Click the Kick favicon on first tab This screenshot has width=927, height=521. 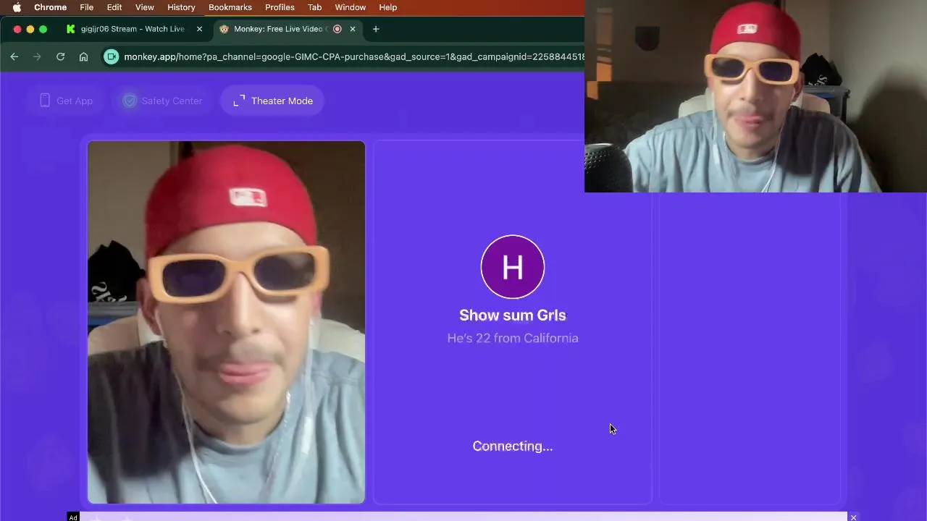coord(70,29)
